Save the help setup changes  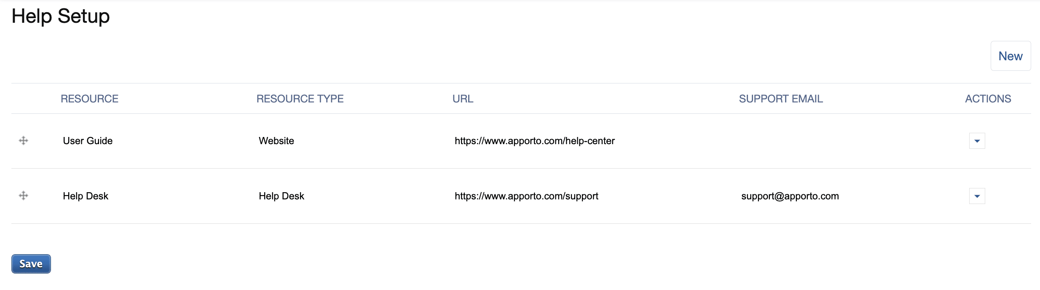point(31,264)
